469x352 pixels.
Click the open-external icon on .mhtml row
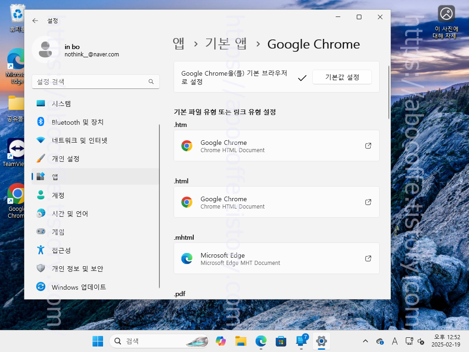click(x=368, y=258)
